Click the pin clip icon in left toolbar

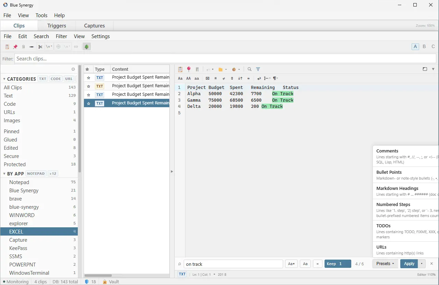pos(15,47)
